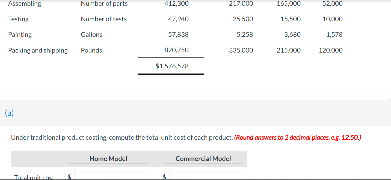391x180 pixels.
Task: Select section (a) header
Action: click(x=10, y=113)
